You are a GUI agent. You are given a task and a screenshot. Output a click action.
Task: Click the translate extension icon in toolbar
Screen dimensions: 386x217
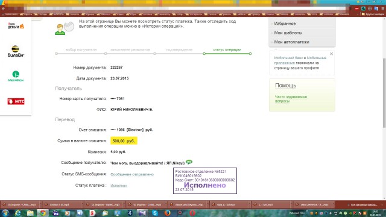pos(376,8)
